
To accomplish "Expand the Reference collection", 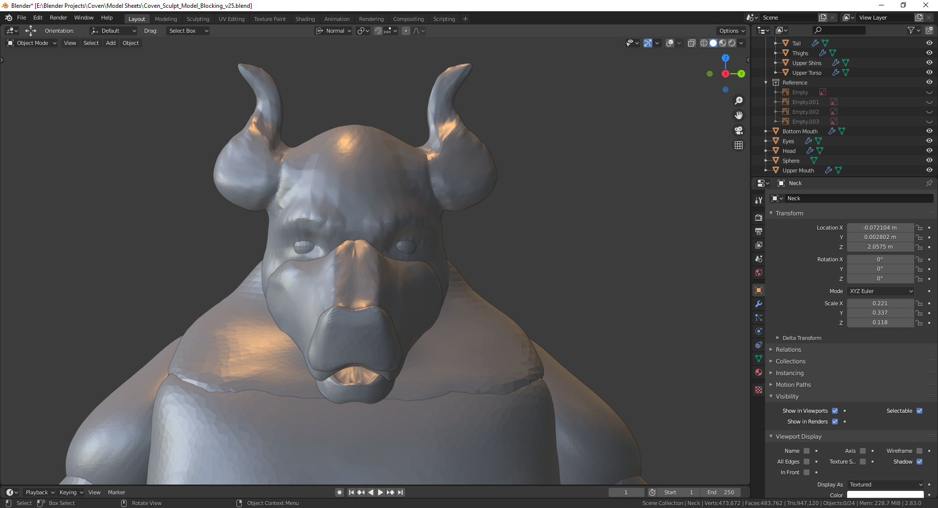I will point(766,82).
